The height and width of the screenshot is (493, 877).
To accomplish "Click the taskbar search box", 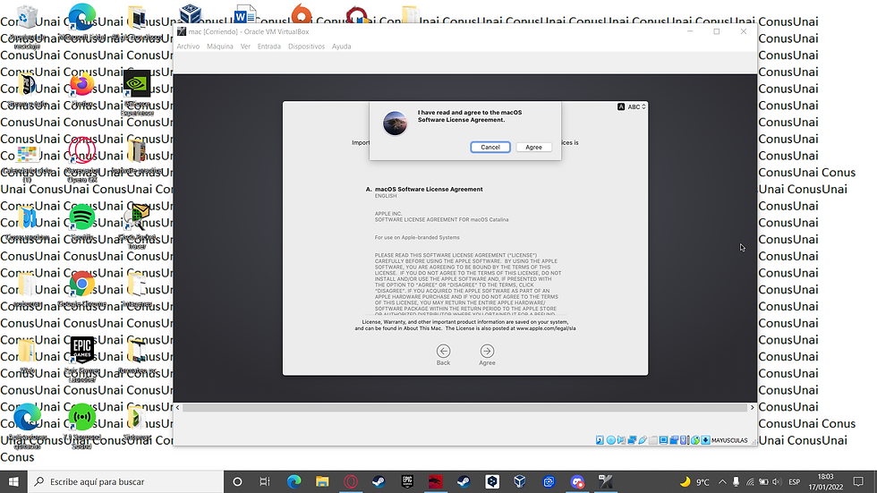I will coord(125,481).
